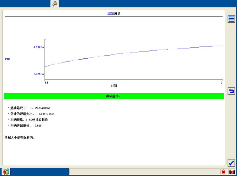The height and width of the screenshot is (176, 237).
Task: Select the FTP axis label
Action: pyautogui.click(x=8, y=59)
